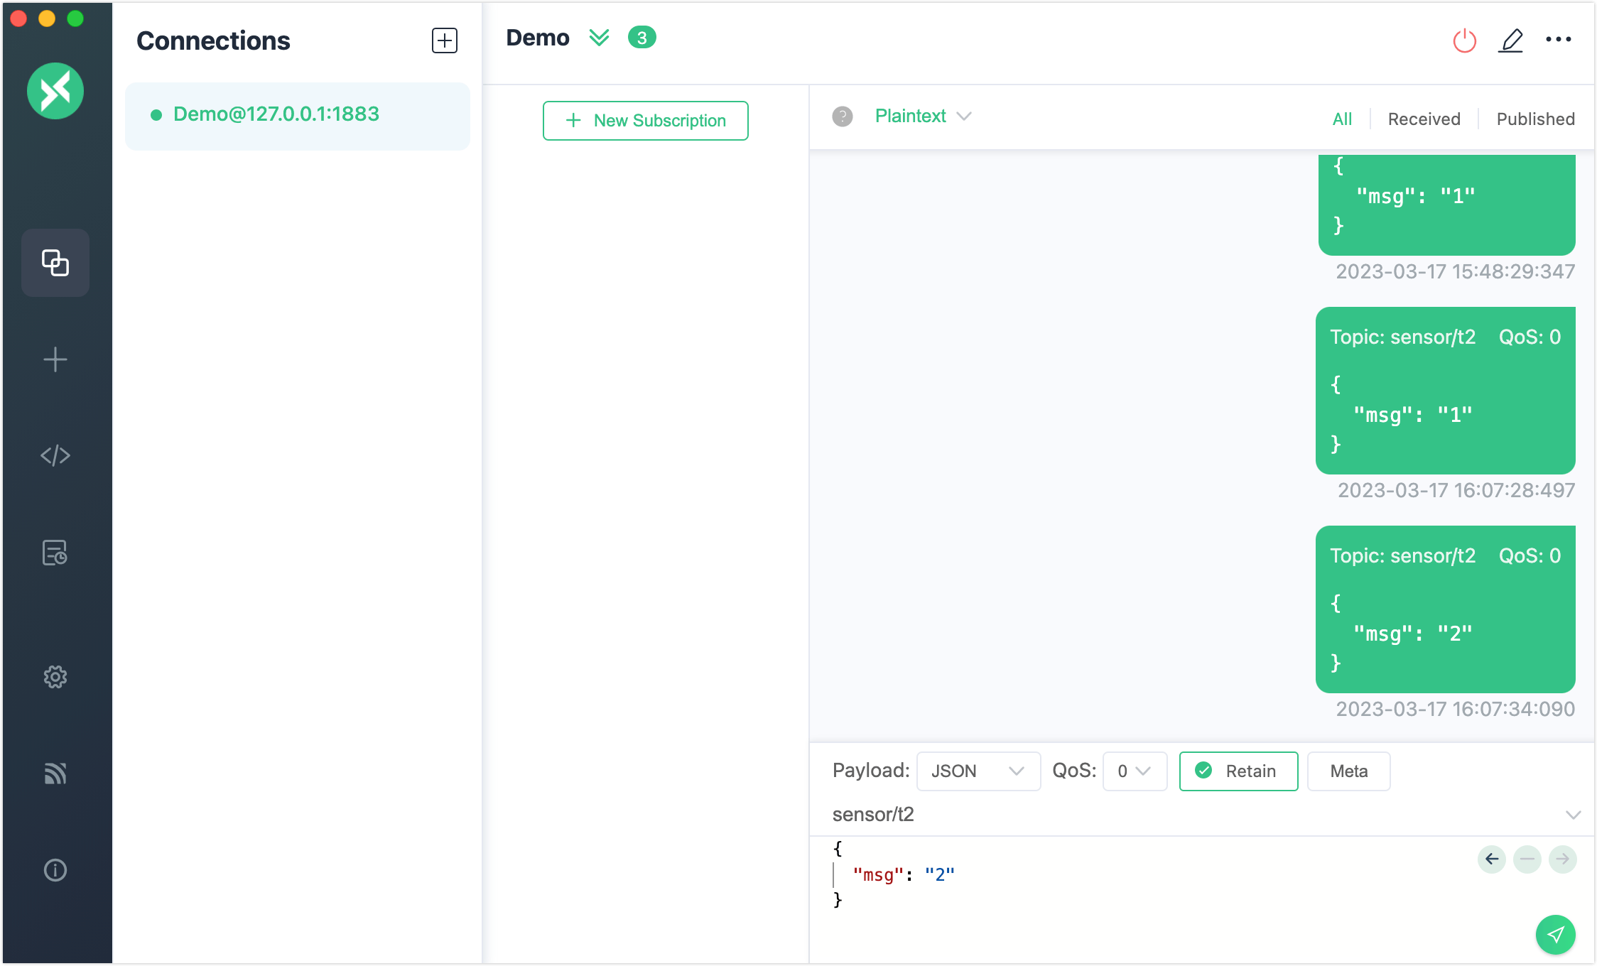The image size is (1597, 966).
Task: Click the disconnect power icon
Action: [1464, 40]
